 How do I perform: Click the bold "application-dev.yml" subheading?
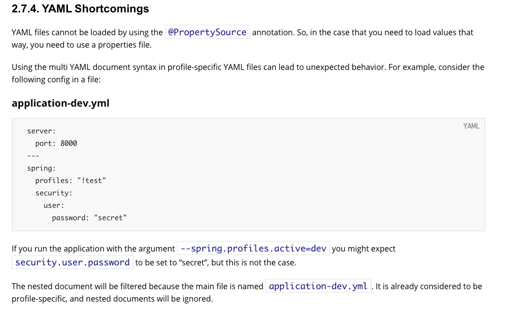click(x=61, y=103)
